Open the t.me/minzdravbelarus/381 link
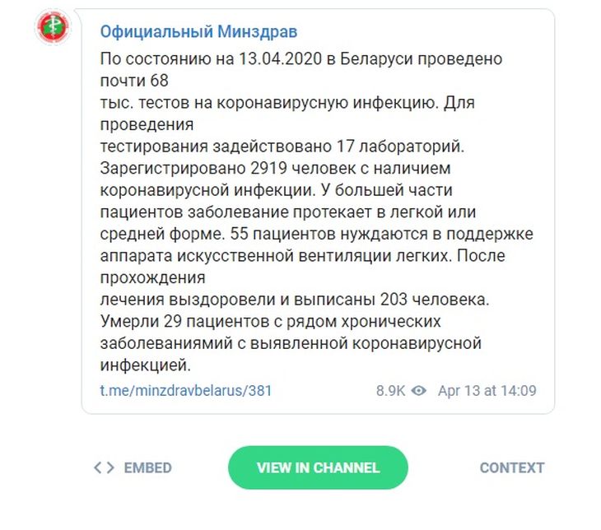 pyautogui.click(x=185, y=390)
